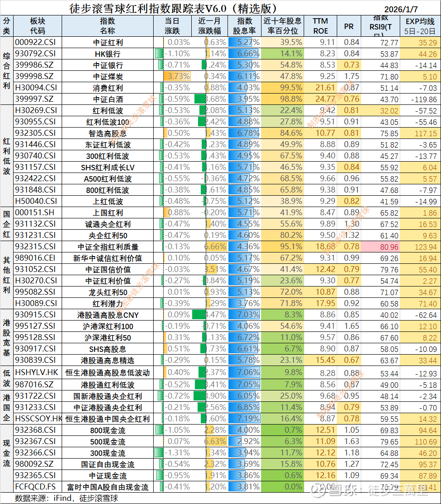
Task: Click the index name 港股通红利低波
Action: [x=107, y=385]
